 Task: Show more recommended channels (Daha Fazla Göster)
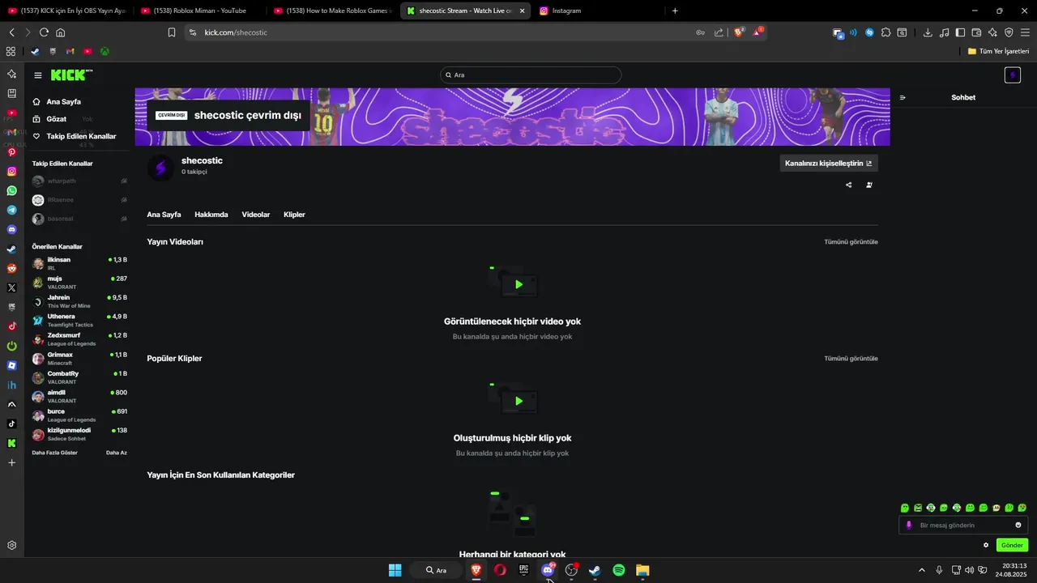tap(55, 453)
